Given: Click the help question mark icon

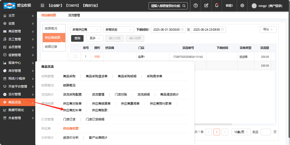Looking at the screenshot, I should [196, 6].
